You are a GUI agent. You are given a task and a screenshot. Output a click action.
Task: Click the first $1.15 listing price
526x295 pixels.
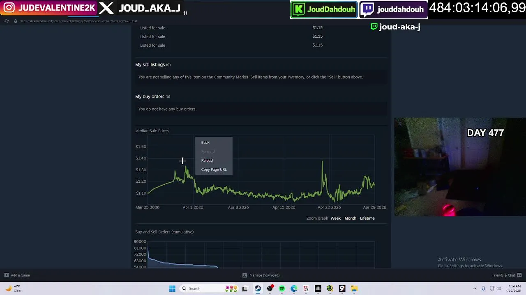click(x=317, y=27)
